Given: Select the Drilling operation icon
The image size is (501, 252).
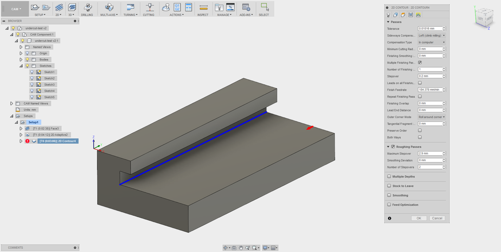Looking at the screenshot, I should point(87,7).
